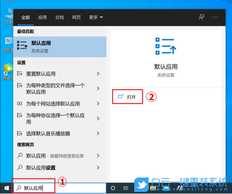Expand arrow for 默认应用 web search result
Viewport: 232px width, 194px height.
[x=98, y=156]
